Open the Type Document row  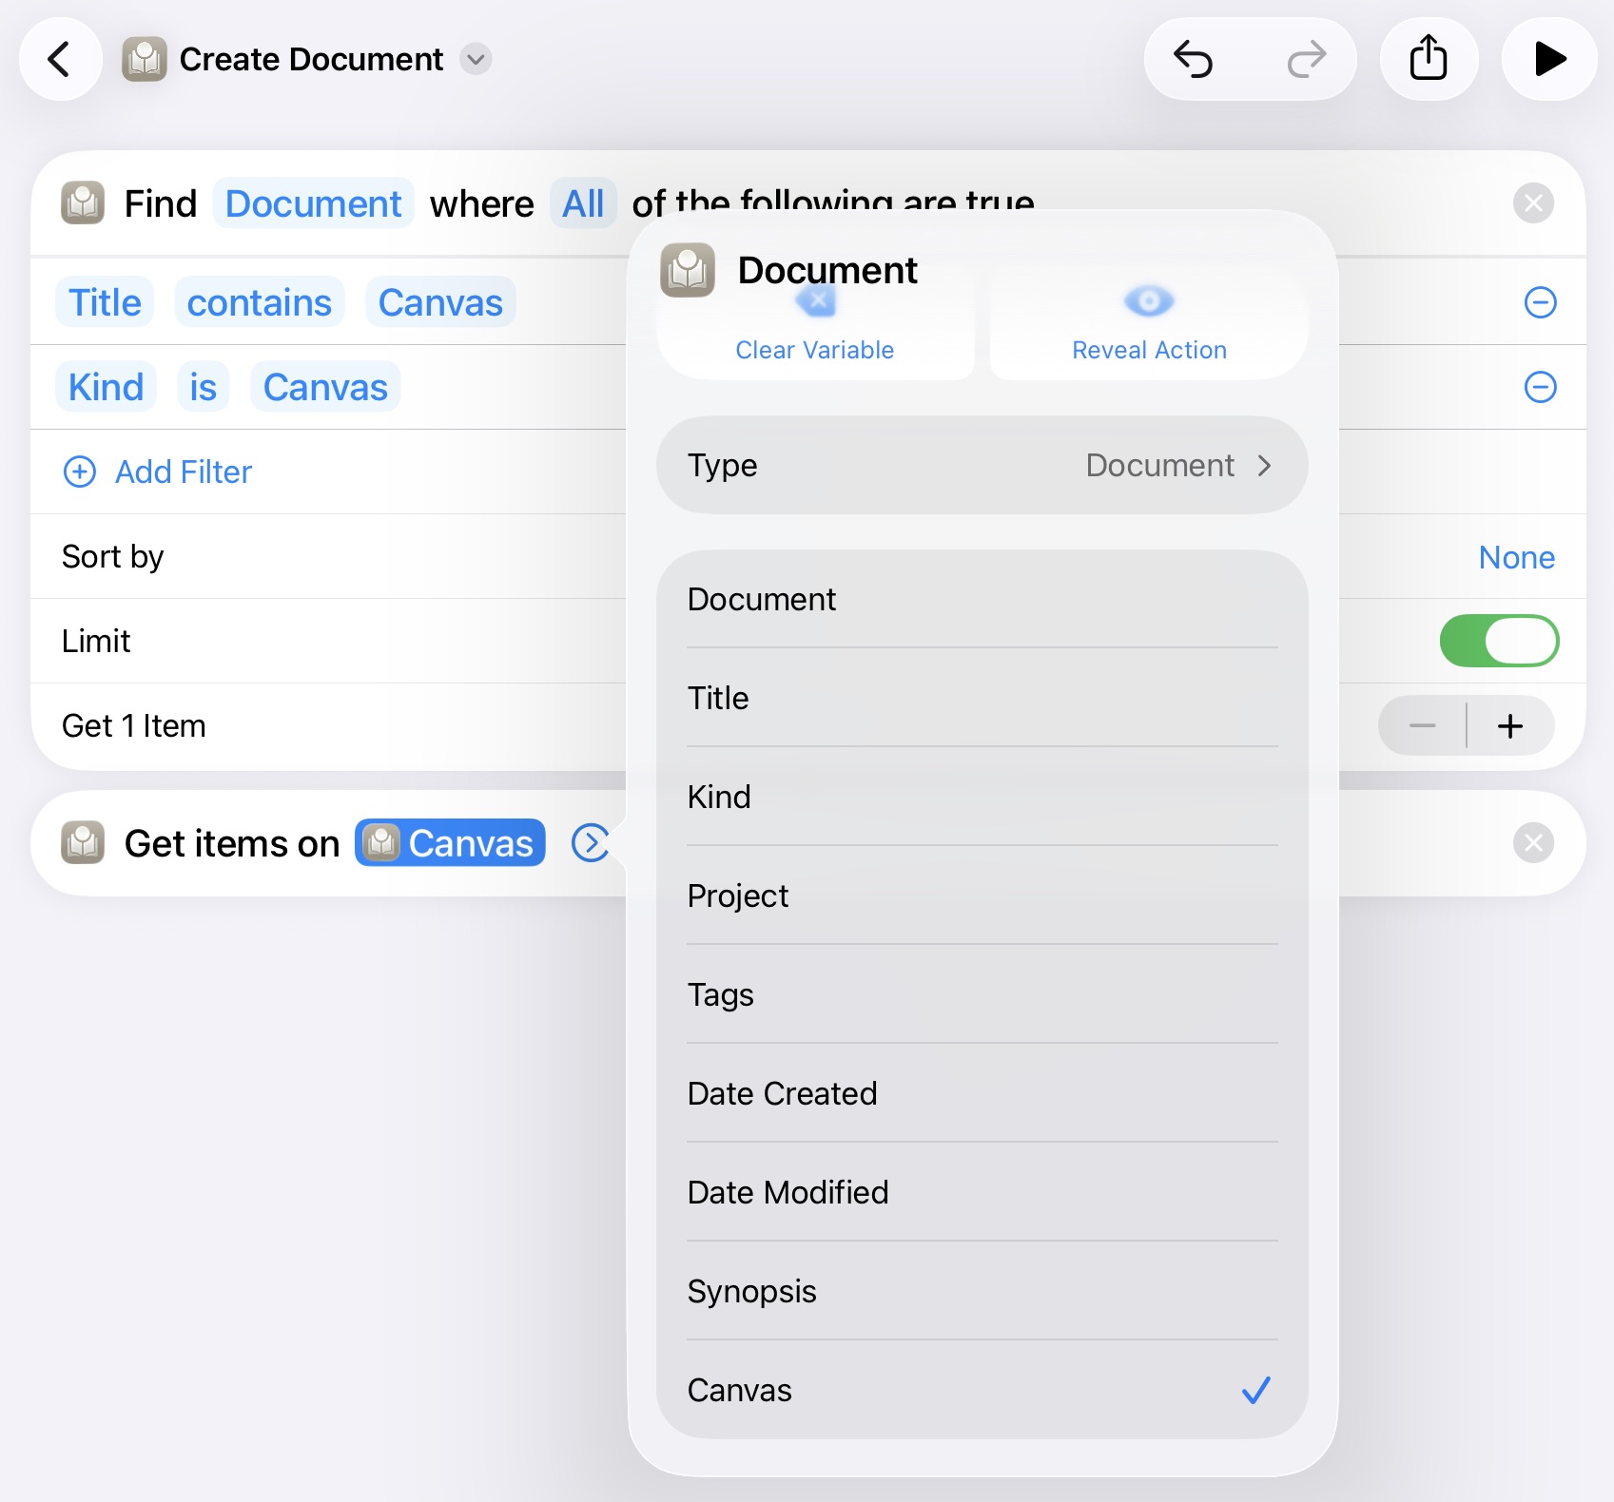click(982, 465)
